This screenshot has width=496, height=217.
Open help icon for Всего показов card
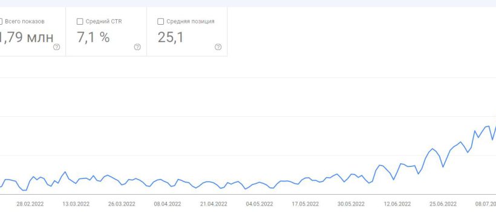point(57,47)
